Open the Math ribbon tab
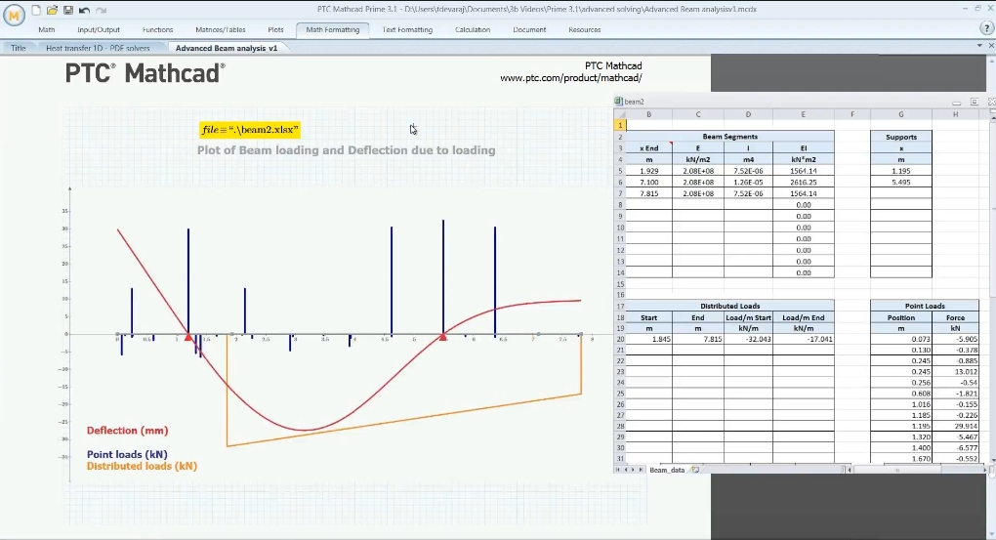Viewport: 996px width, 540px height. click(46, 30)
